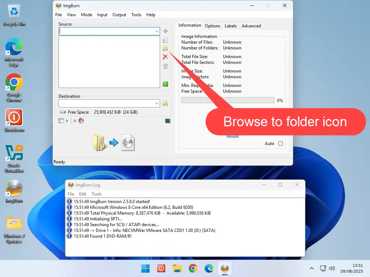Click the image information progress bar
Viewport: 370px width, 277px height.
click(x=228, y=100)
